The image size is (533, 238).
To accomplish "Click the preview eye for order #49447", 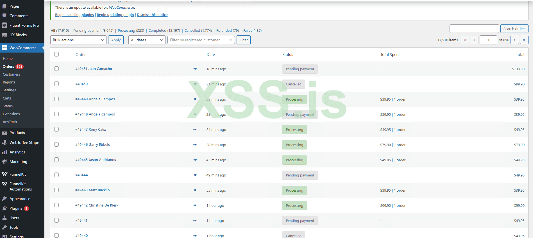I will [195, 130].
